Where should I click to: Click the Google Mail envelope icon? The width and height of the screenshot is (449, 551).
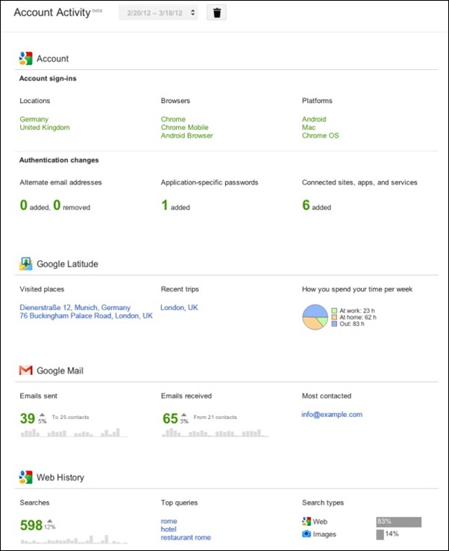26,370
